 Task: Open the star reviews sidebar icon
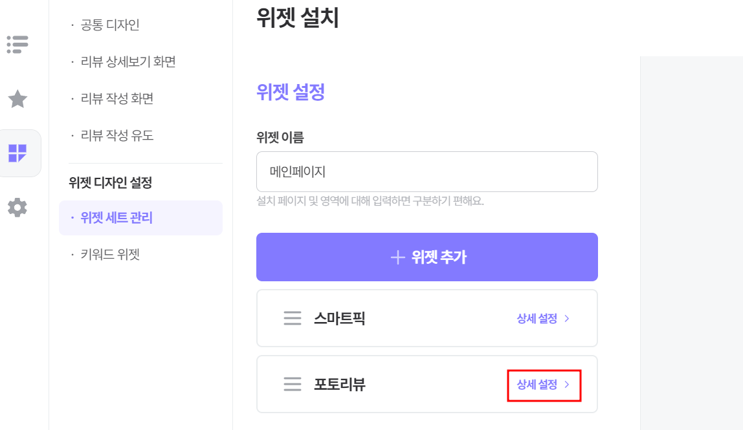click(17, 99)
